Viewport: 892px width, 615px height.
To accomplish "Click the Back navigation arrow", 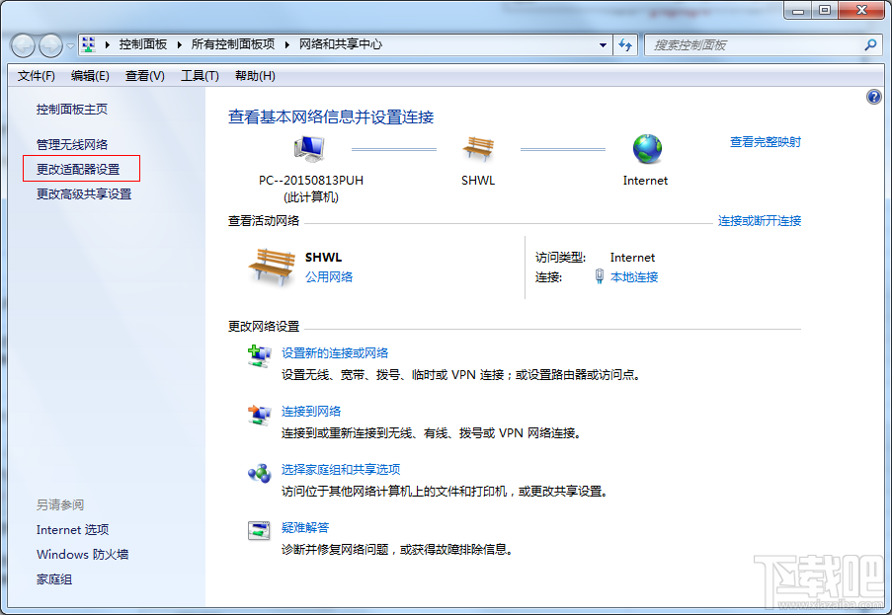I will click(24, 45).
